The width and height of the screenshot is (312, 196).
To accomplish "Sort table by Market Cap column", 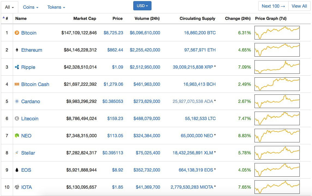I will click(84, 19).
